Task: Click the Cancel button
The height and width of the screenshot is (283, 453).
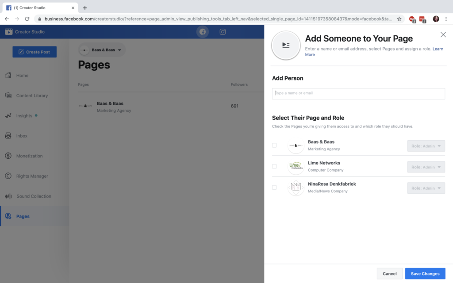Action: point(389,273)
